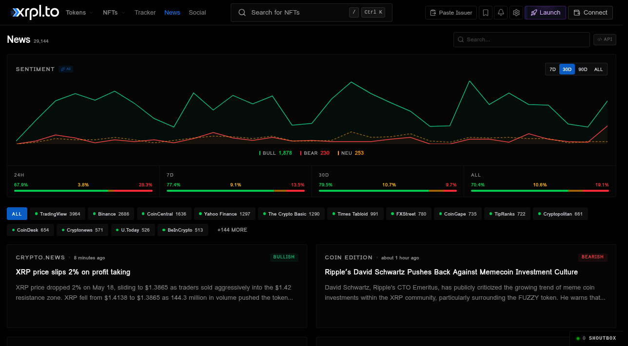Filter news by Times Tabloid
This screenshot has width=628, height=346.
[x=355, y=214]
